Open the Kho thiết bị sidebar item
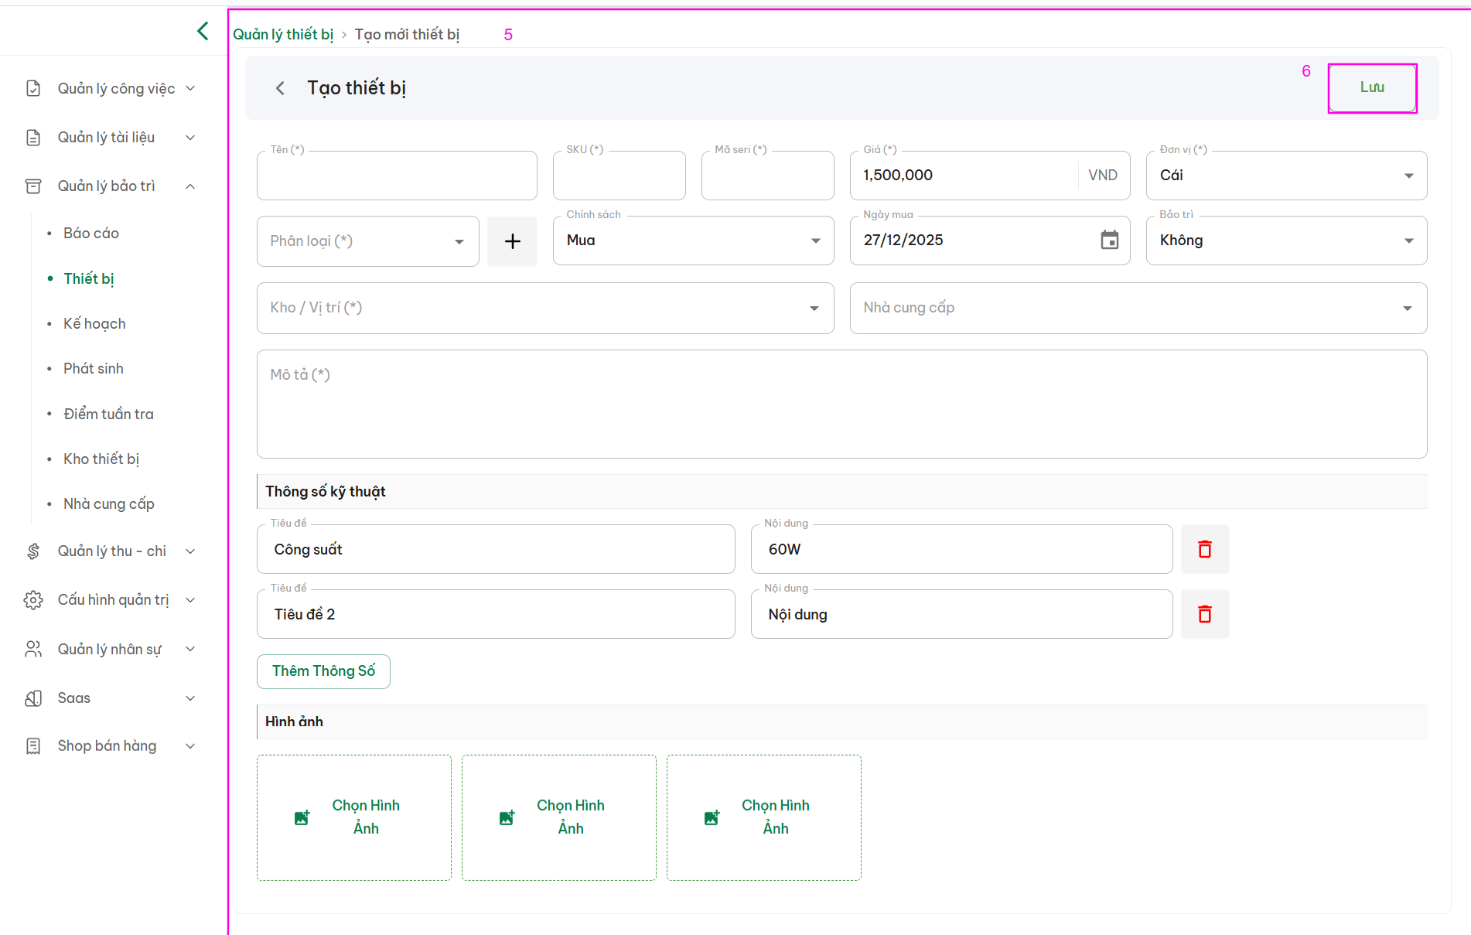The height and width of the screenshot is (935, 1471). 101,459
